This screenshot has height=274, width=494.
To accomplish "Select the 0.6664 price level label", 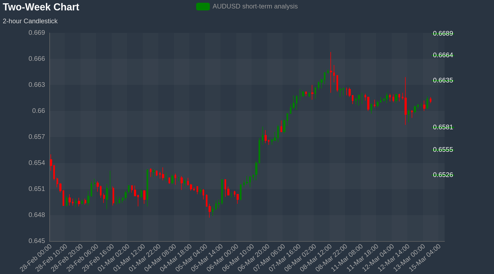I will 443,55.
